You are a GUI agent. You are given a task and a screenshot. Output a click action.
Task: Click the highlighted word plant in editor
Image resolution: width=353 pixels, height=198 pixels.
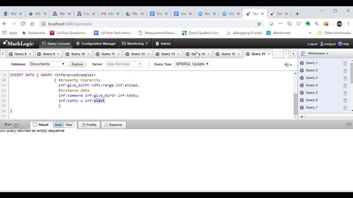(x=99, y=101)
